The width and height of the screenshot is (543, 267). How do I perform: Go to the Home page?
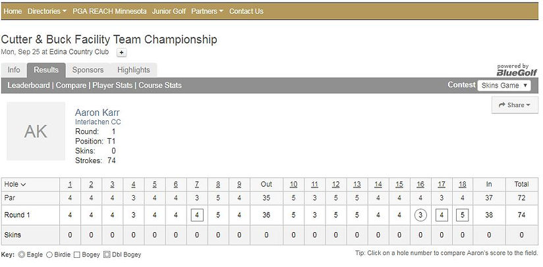[13, 11]
